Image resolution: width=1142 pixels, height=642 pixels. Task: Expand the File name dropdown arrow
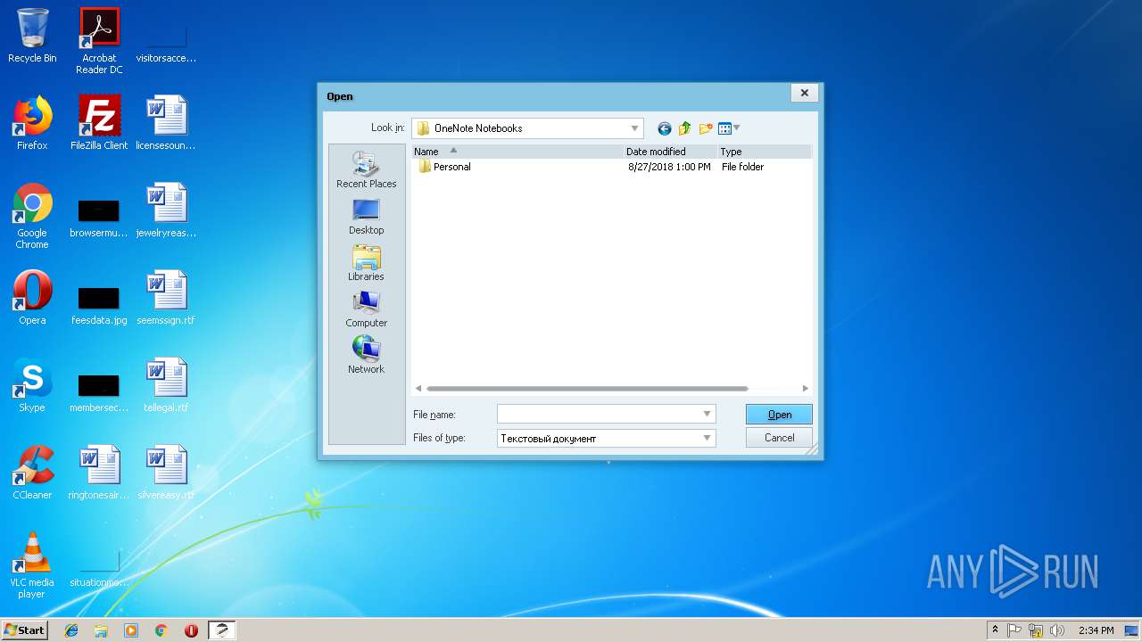tap(708, 414)
